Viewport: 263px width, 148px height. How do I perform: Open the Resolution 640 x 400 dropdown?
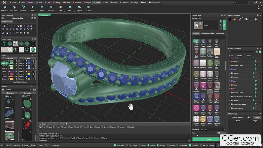[213, 129]
